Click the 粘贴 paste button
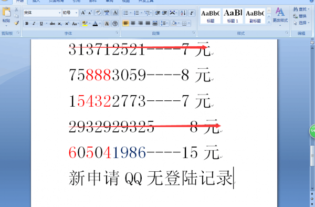The image size is (315, 207). click(6, 17)
